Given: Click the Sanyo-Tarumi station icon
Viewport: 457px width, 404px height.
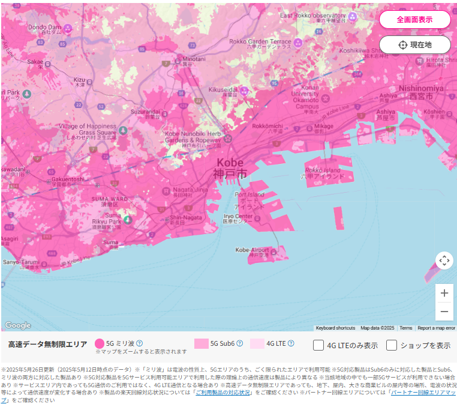Looking at the screenshot, I should [x=44, y=264].
